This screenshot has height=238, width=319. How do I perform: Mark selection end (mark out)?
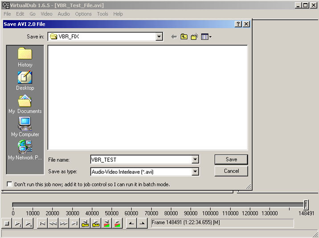142,224
